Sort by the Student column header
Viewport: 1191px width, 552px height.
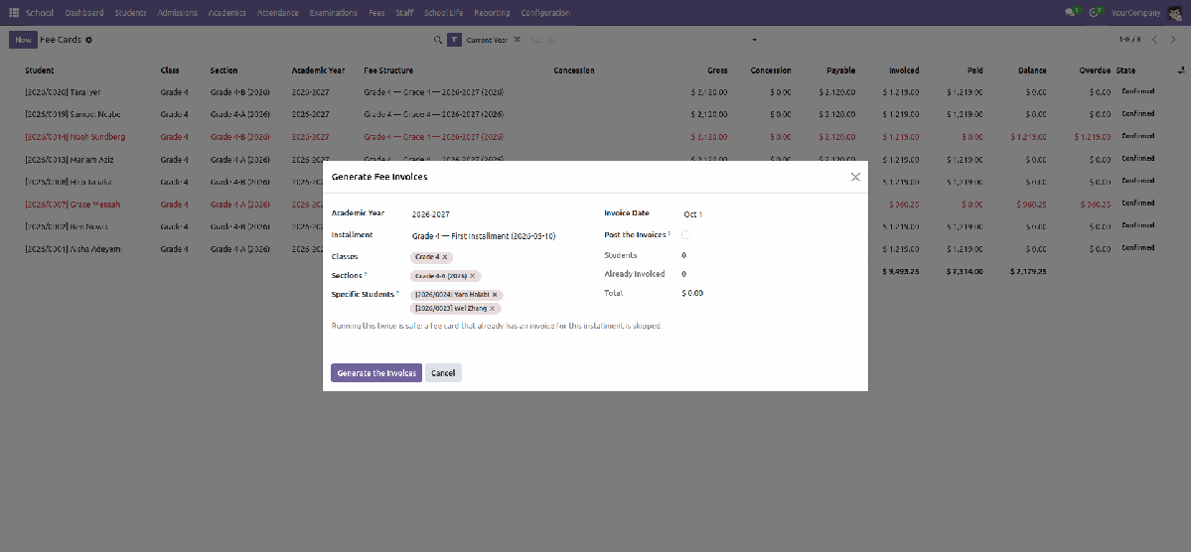click(x=40, y=70)
